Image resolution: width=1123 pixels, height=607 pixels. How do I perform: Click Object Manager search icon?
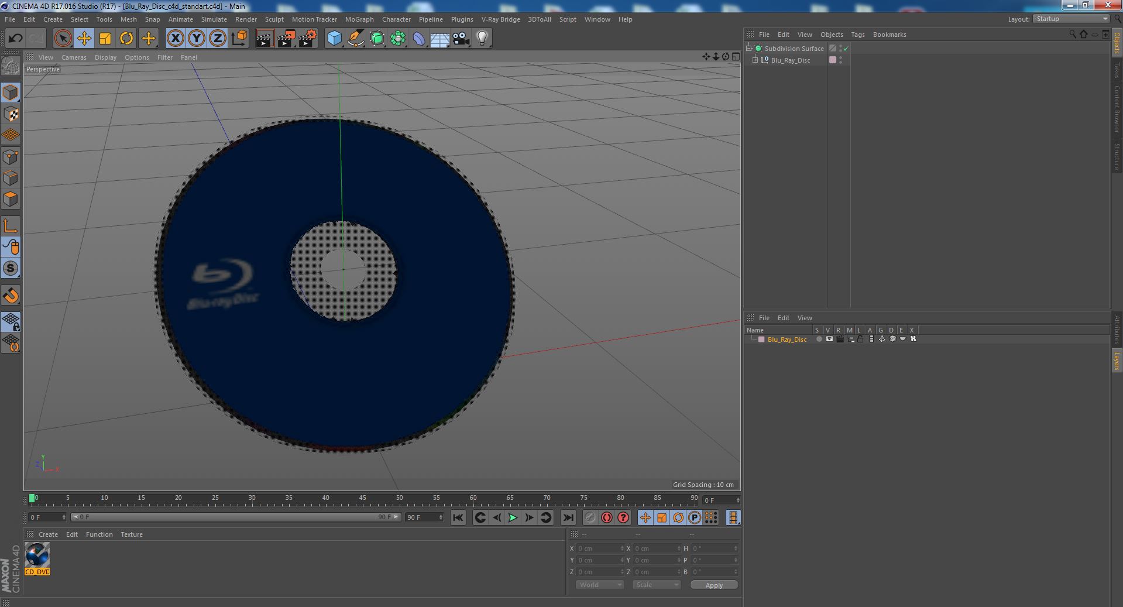click(x=1073, y=35)
